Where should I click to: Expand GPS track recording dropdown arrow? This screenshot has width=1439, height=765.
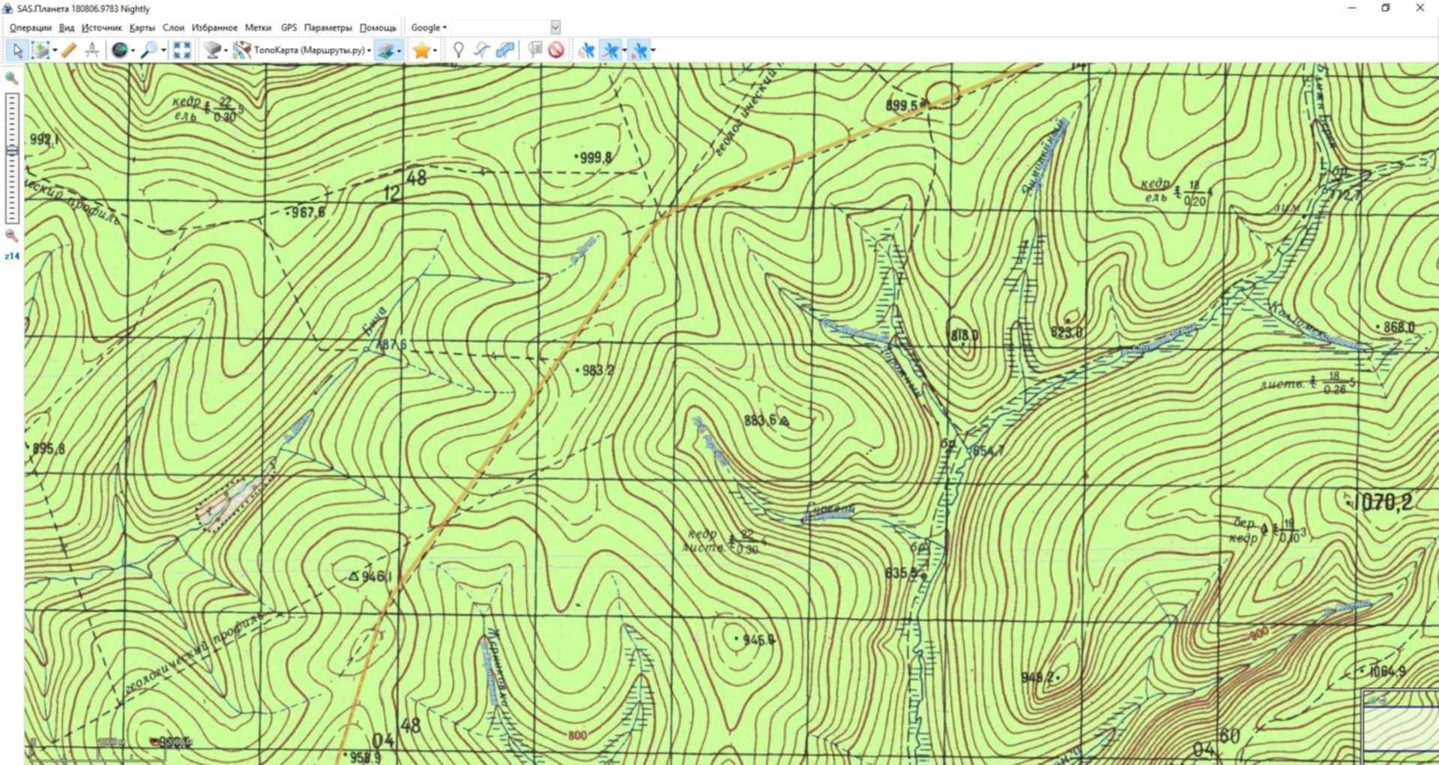pos(624,51)
